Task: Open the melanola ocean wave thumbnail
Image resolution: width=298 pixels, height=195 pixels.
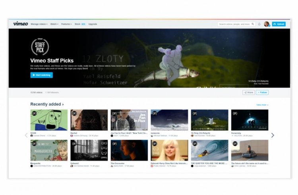Action: pos(169,120)
